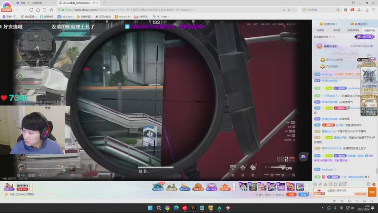The height and width of the screenshot is (213, 378).
Task: Open the 粉丝团 fan club icon
Action: pyautogui.click(x=224, y=186)
